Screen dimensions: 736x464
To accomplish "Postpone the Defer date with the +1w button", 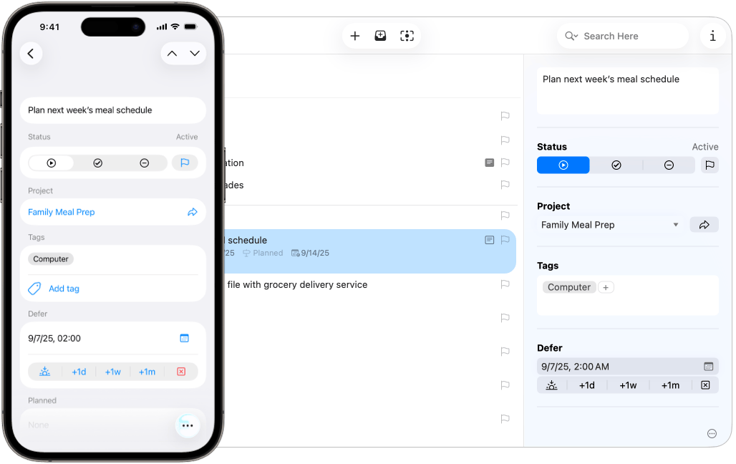I will pyautogui.click(x=628, y=385).
